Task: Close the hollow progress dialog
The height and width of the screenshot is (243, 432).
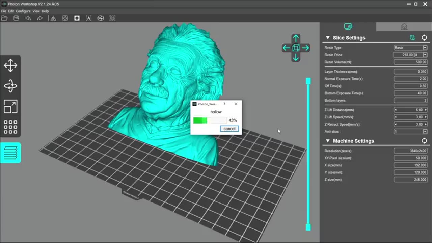Action: 236,104
